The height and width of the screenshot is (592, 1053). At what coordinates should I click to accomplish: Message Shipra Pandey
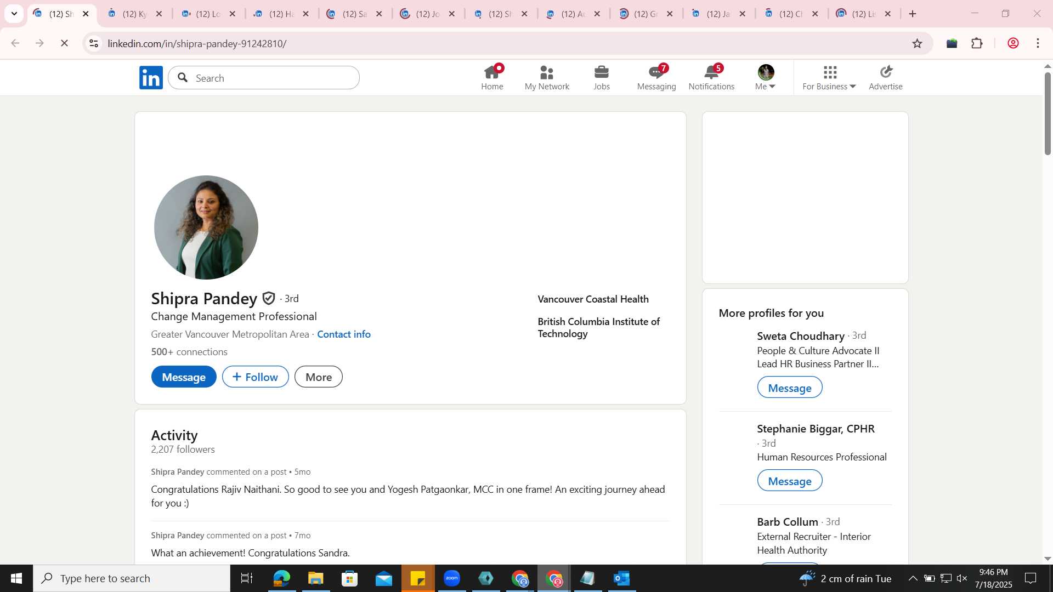(184, 377)
